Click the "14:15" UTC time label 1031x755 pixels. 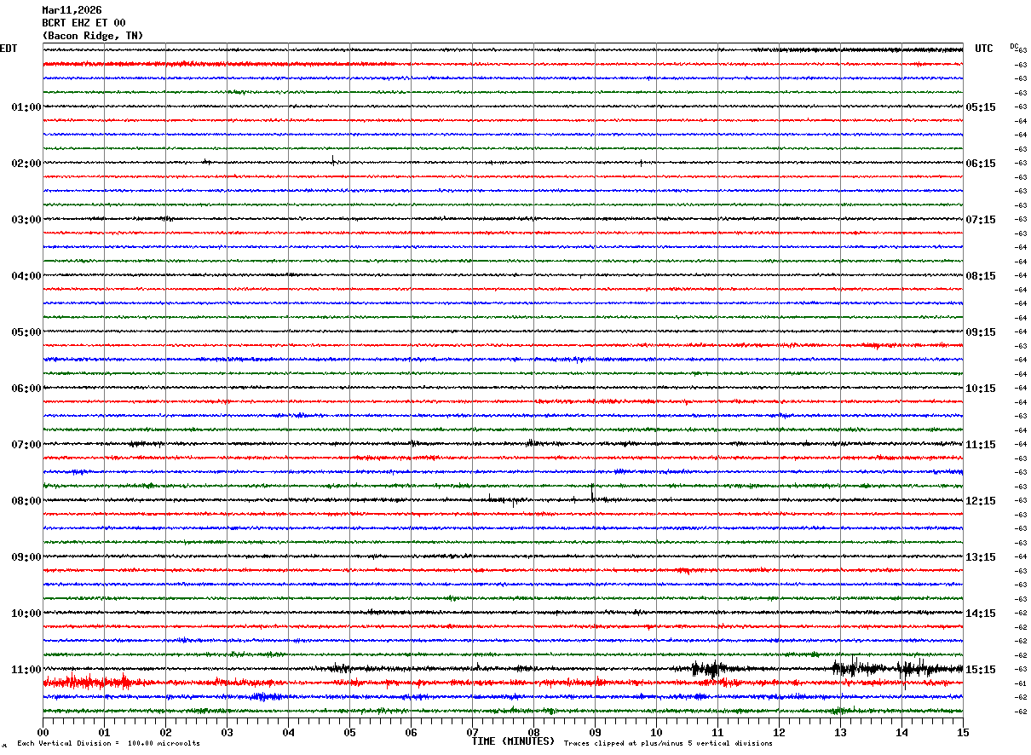tap(981, 614)
